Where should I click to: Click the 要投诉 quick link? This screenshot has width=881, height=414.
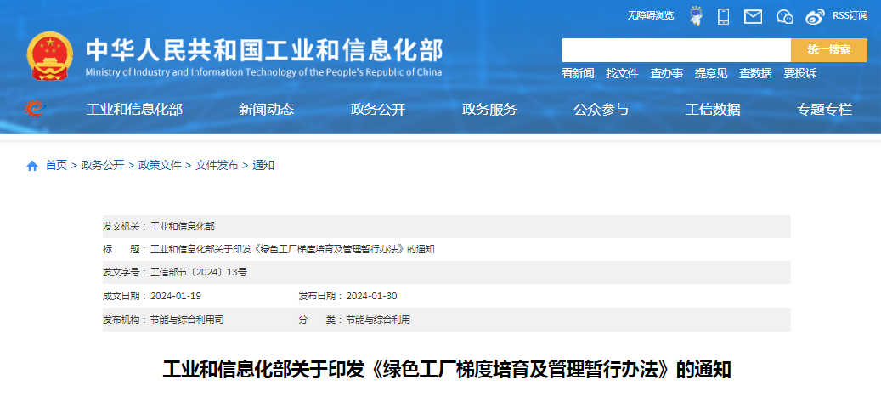click(x=799, y=73)
